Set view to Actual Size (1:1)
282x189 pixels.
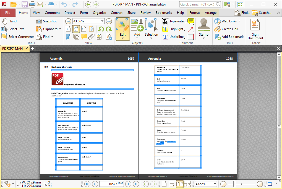(68, 29)
